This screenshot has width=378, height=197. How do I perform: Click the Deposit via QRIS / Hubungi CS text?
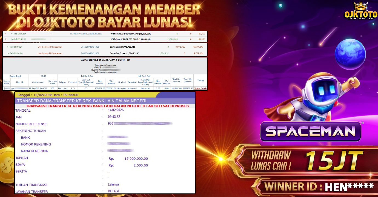tap(86, 34)
